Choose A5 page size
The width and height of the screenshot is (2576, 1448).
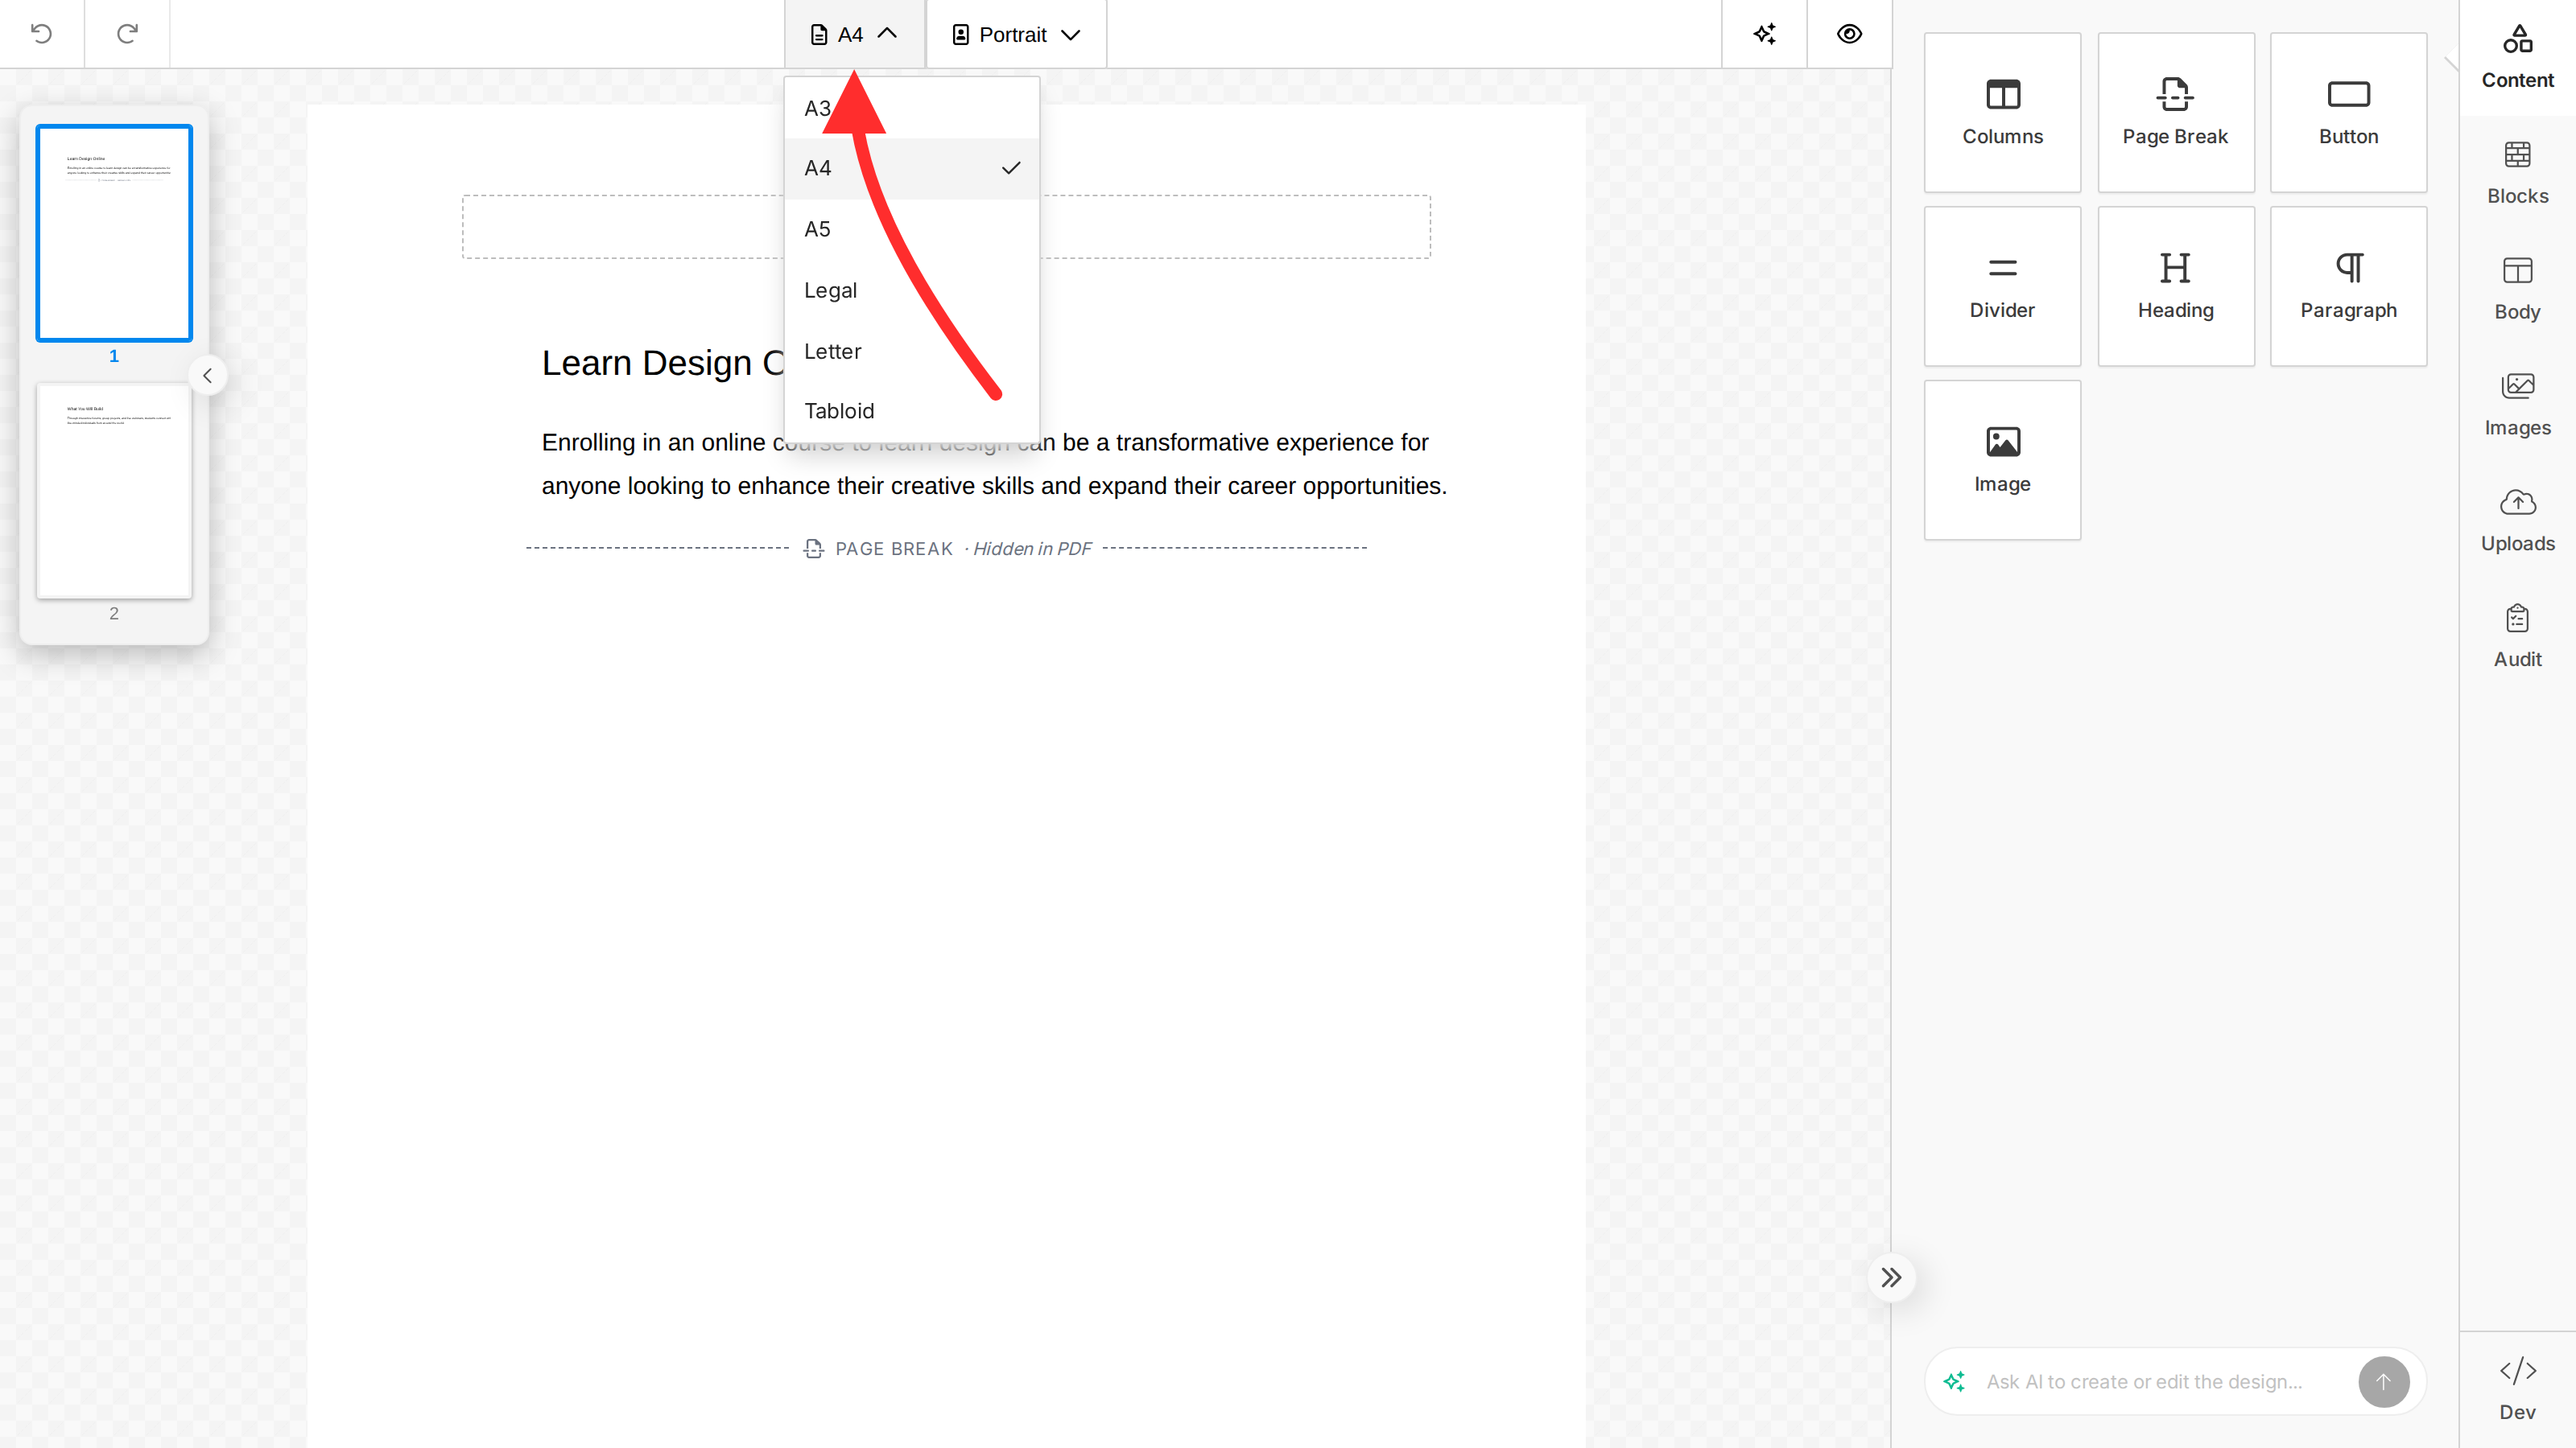point(912,228)
